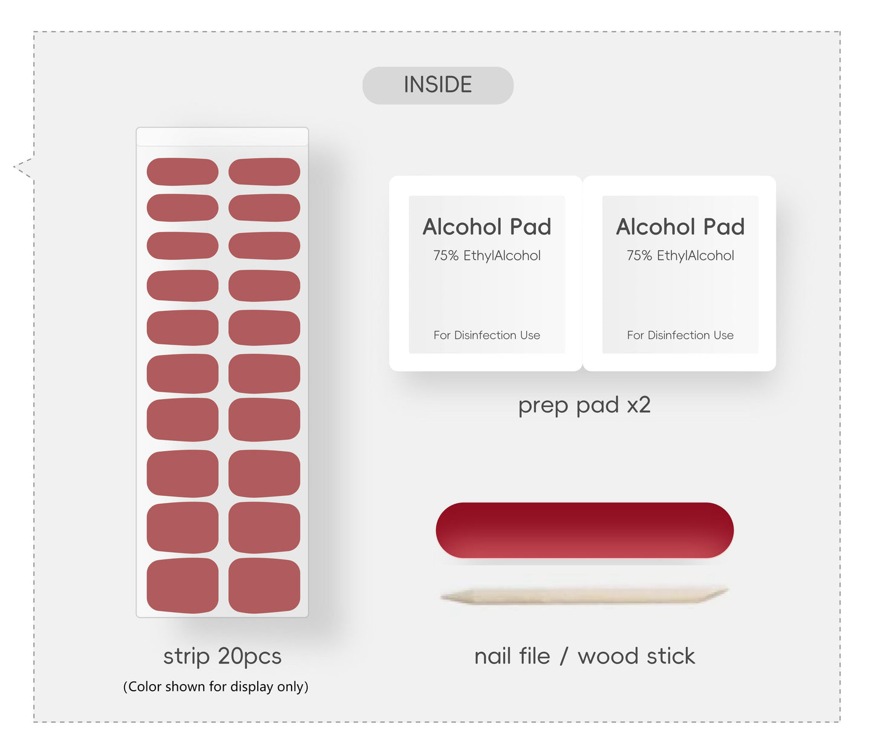The image size is (874, 756).
Task: Click the white top tab of strip sheet
Action: (x=222, y=137)
